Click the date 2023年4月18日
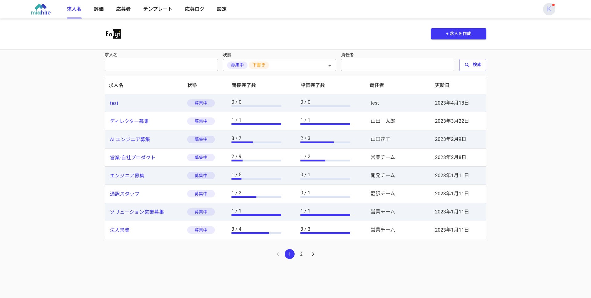The width and height of the screenshot is (591, 298). (x=452, y=103)
